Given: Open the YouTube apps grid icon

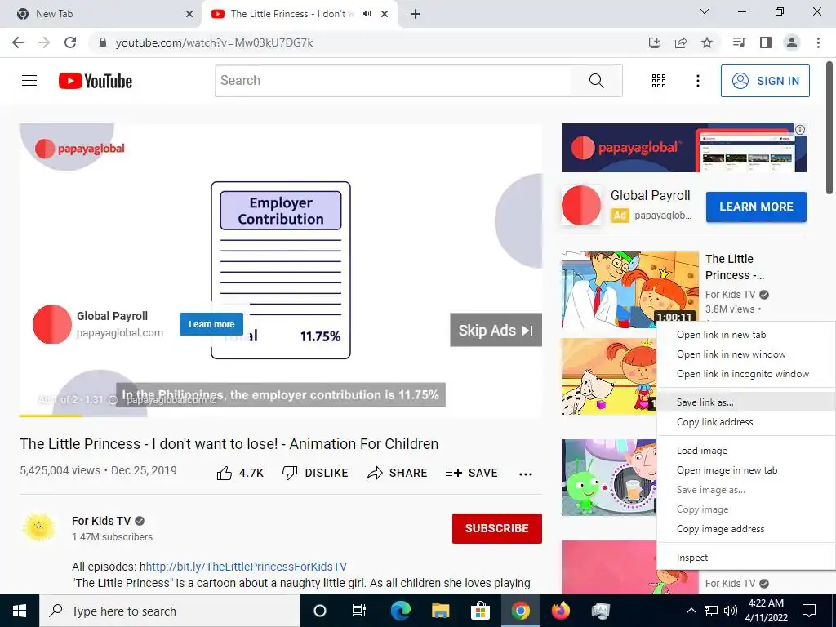Looking at the screenshot, I should click(659, 81).
